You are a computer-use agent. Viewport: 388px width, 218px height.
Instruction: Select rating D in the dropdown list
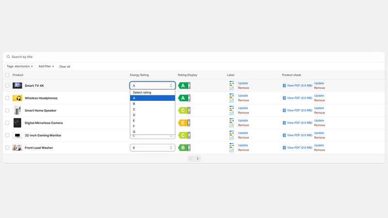152,115
